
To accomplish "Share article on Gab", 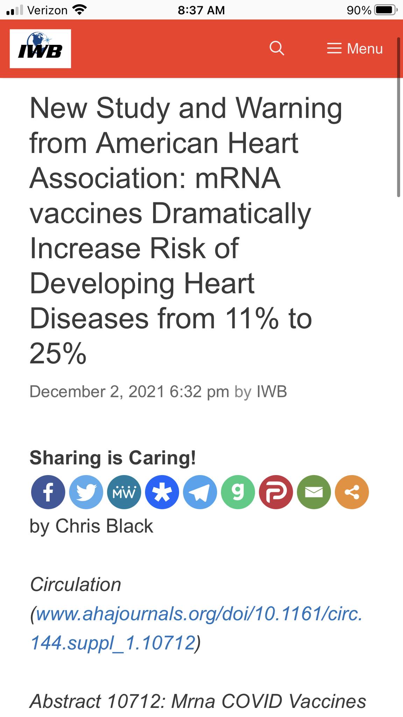I will 238,492.
